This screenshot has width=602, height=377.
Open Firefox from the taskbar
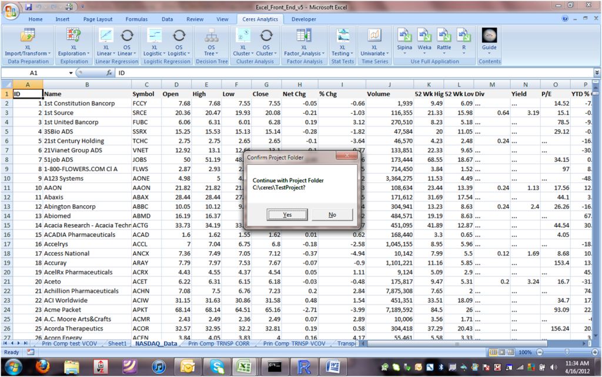(42, 366)
